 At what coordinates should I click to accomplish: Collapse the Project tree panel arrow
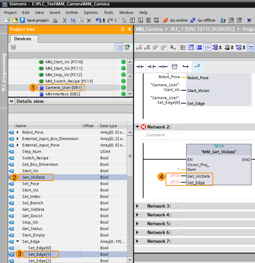tap(129, 29)
